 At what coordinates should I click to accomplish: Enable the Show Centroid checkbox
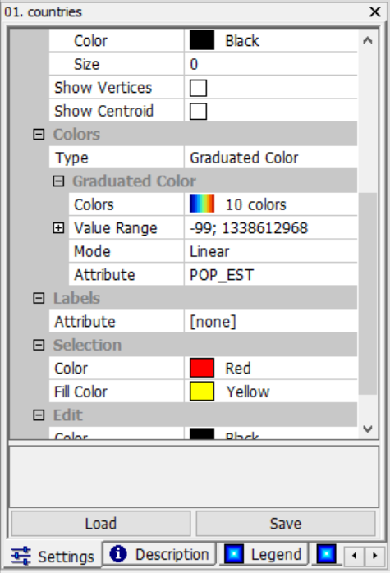pos(198,112)
